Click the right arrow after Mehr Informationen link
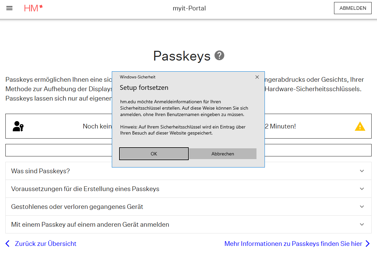This screenshot has width=377, height=259. [x=368, y=244]
